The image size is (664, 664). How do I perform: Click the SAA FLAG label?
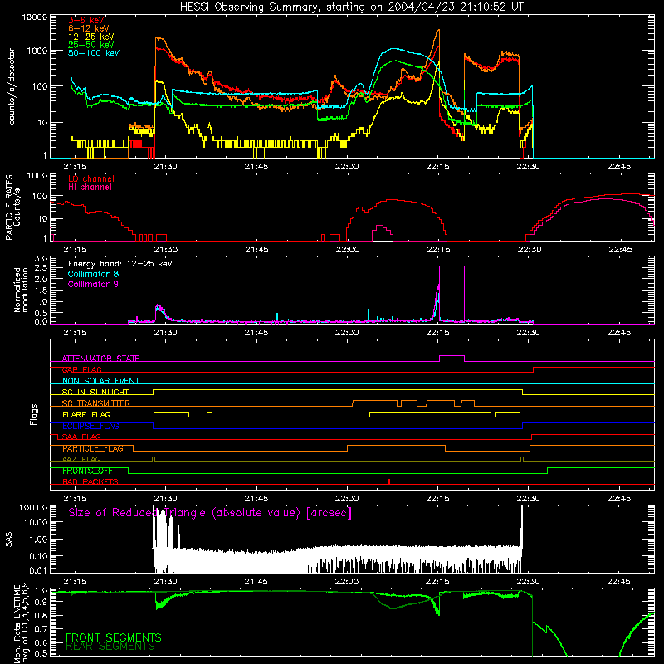point(81,437)
